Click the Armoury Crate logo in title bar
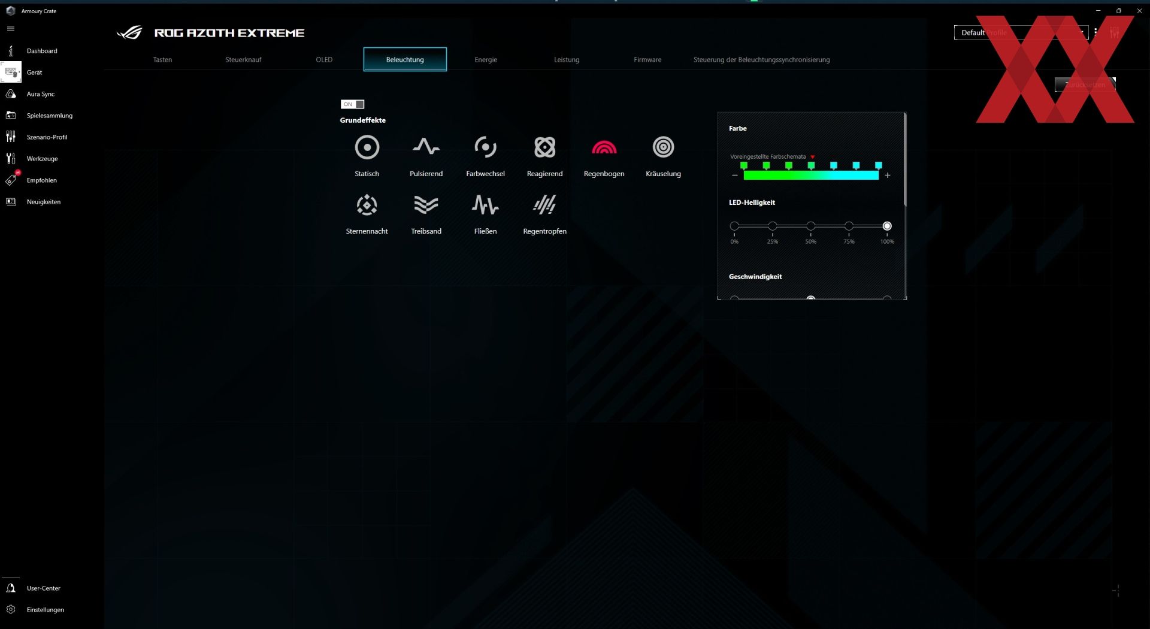The image size is (1150, 629). [x=10, y=11]
